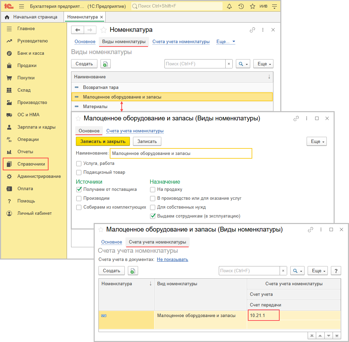
Task: Clear search field in Виды номенклатуры
Action: pos(229,64)
